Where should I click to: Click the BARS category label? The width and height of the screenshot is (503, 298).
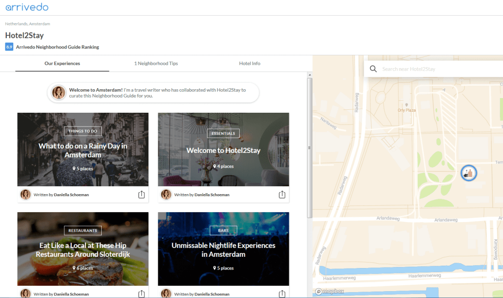224,230
